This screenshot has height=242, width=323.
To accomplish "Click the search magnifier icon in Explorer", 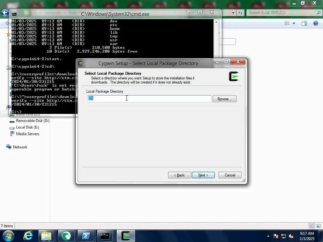I will [319, 13].
